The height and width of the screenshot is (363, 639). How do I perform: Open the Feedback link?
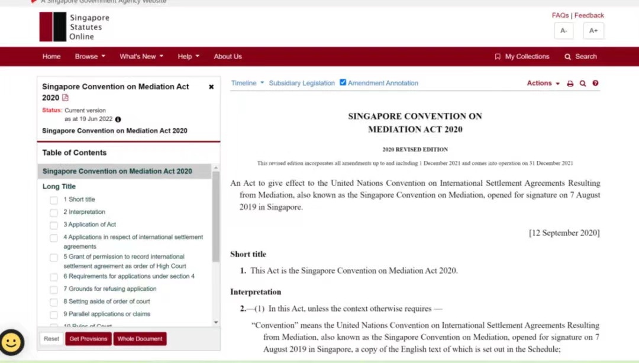[589, 15]
